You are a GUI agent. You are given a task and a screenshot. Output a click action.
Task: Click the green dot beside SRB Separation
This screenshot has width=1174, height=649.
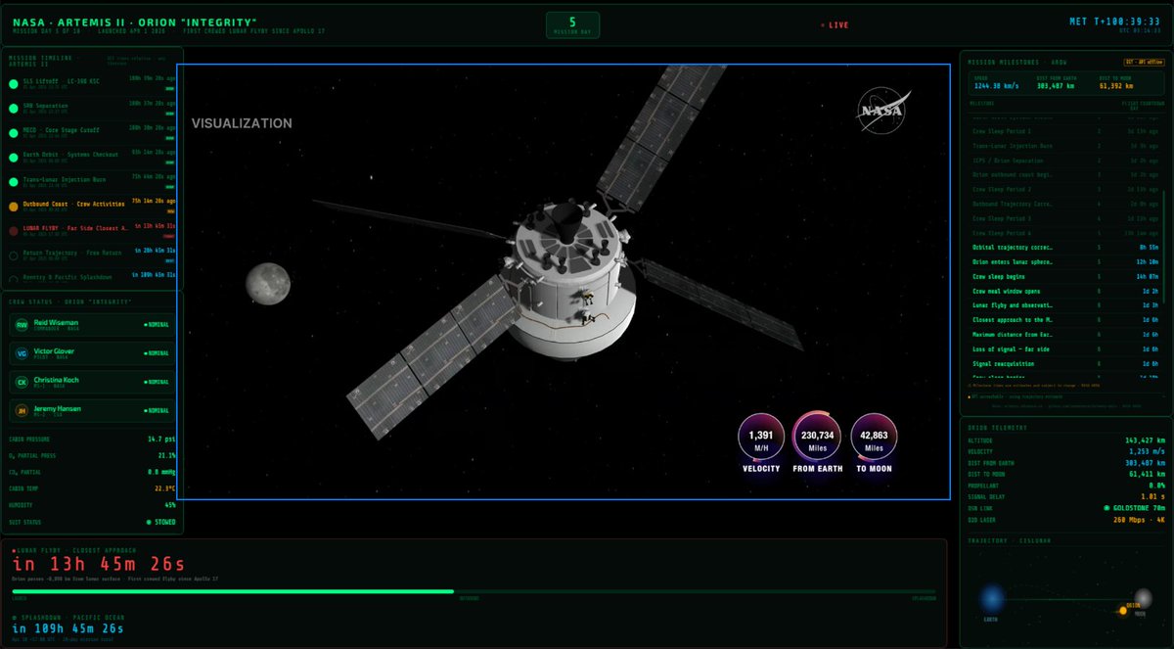pyautogui.click(x=14, y=110)
